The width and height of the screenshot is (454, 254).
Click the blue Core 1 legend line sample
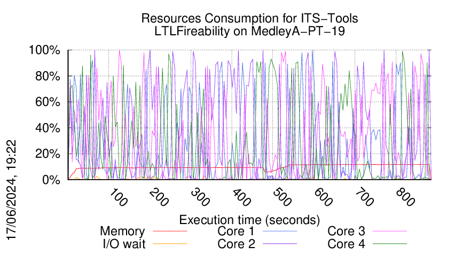coord(280,231)
